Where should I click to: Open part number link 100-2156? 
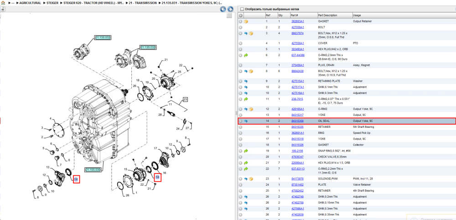297,151
